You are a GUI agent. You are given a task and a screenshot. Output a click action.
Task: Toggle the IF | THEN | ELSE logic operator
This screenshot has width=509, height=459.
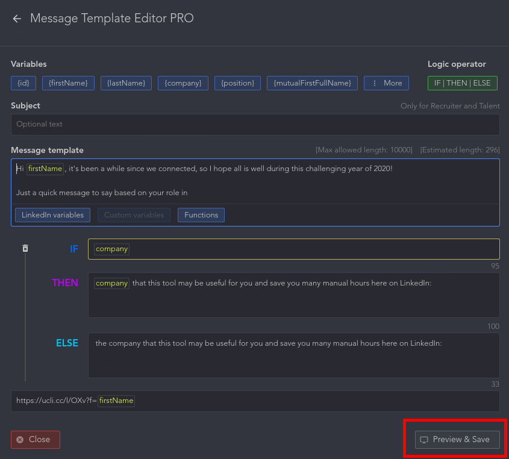(x=462, y=83)
